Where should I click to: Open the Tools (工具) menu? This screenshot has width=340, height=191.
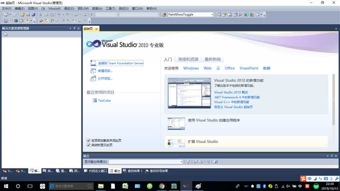click(111, 8)
